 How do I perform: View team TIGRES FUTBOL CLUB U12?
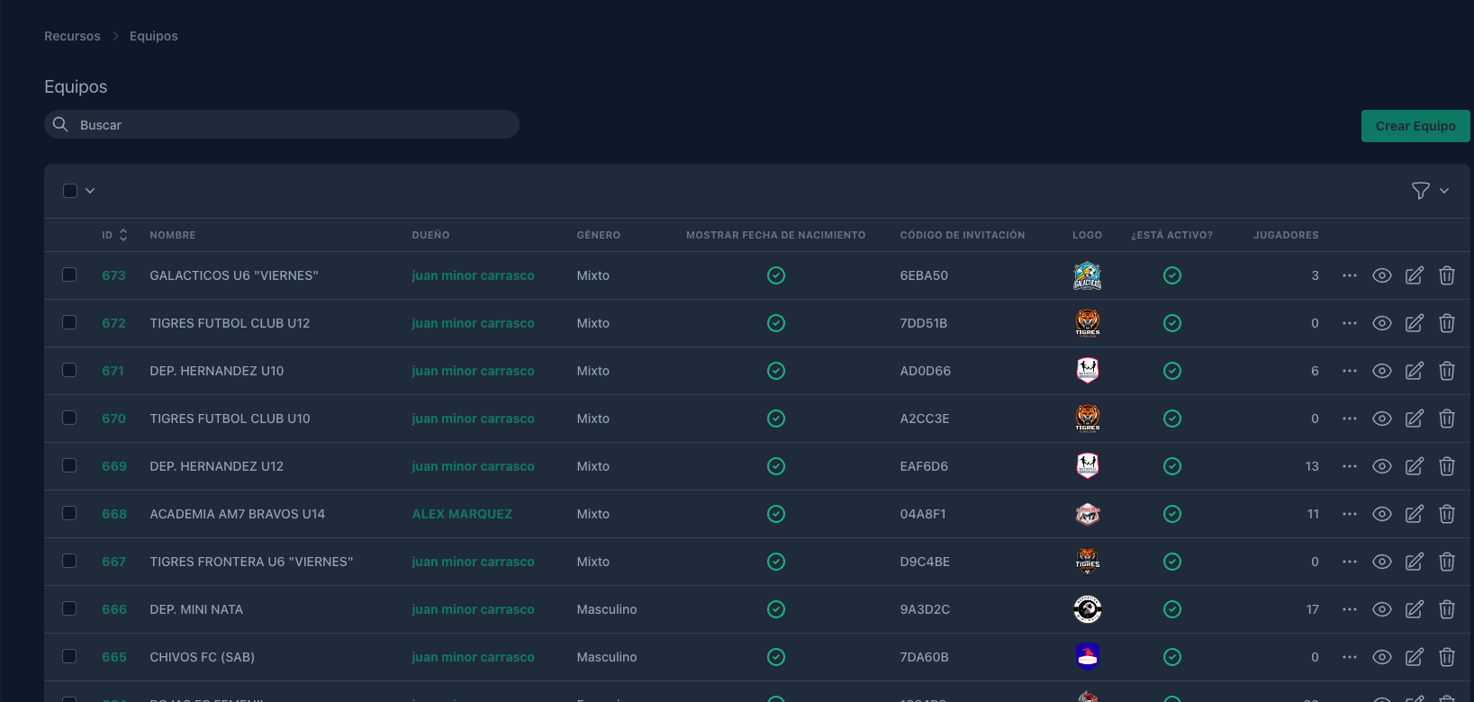(1381, 323)
